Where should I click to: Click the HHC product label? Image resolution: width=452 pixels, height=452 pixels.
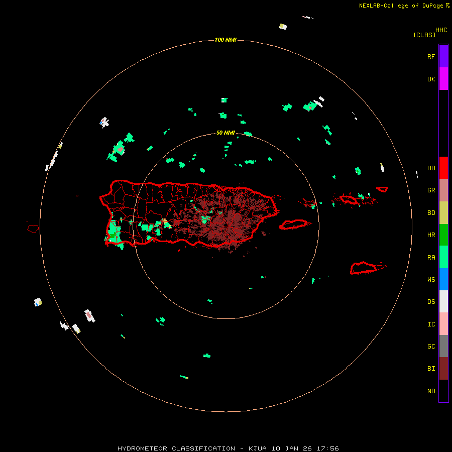[441, 30]
